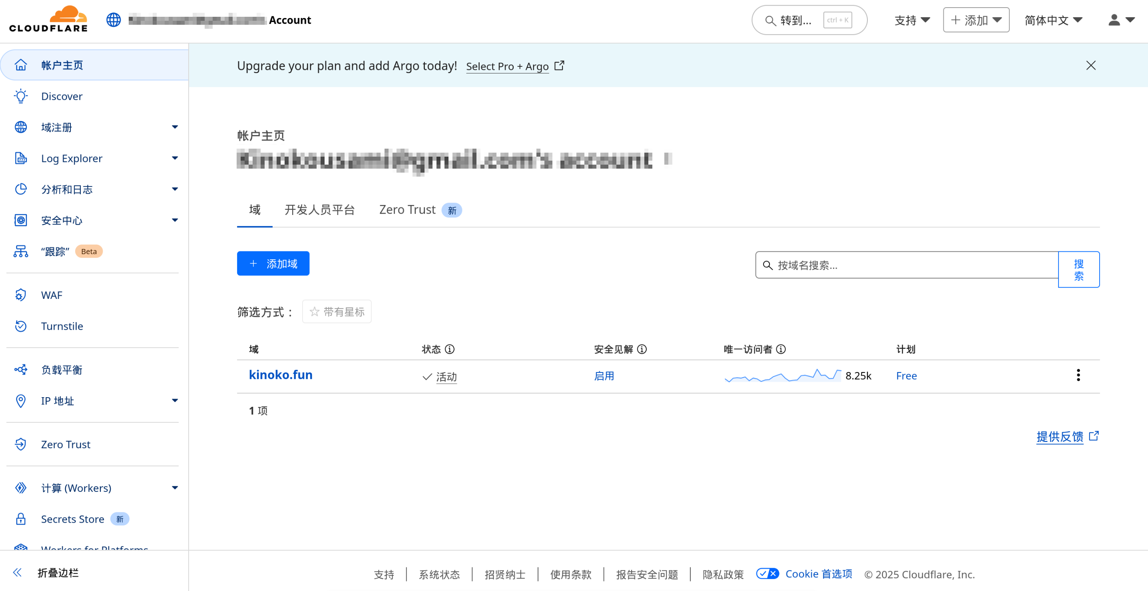Switch to the 域 tab
Viewport: 1148px width, 591px height.
coord(255,210)
